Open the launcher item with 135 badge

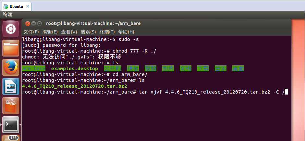(11, 138)
